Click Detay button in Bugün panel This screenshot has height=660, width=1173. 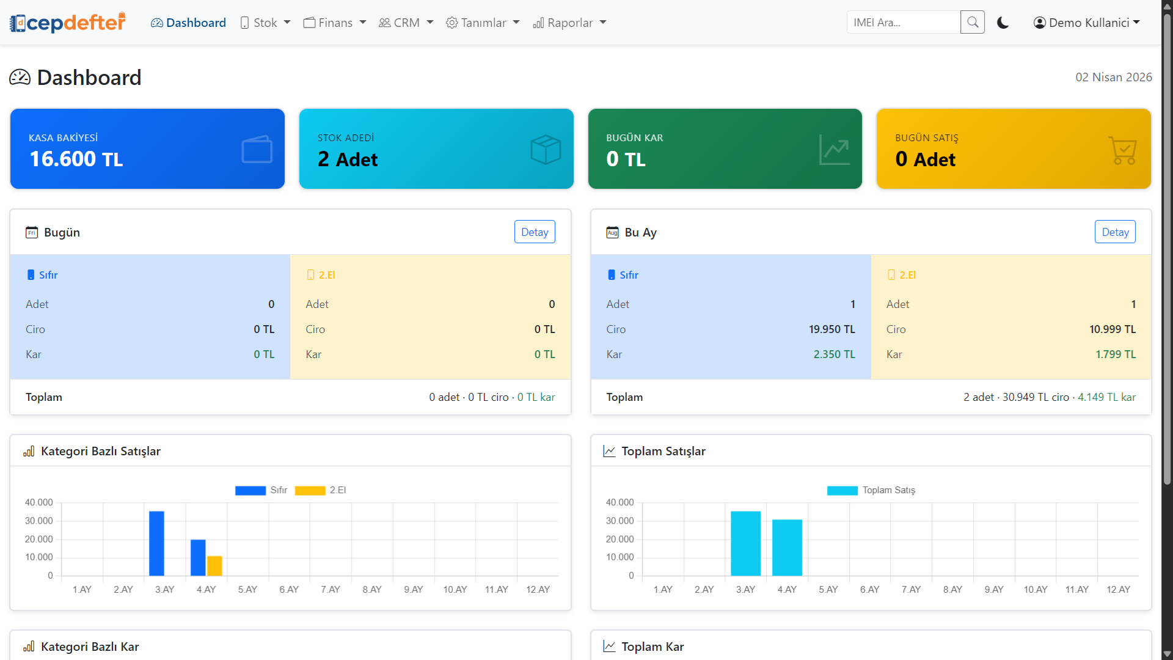(x=535, y=232)
